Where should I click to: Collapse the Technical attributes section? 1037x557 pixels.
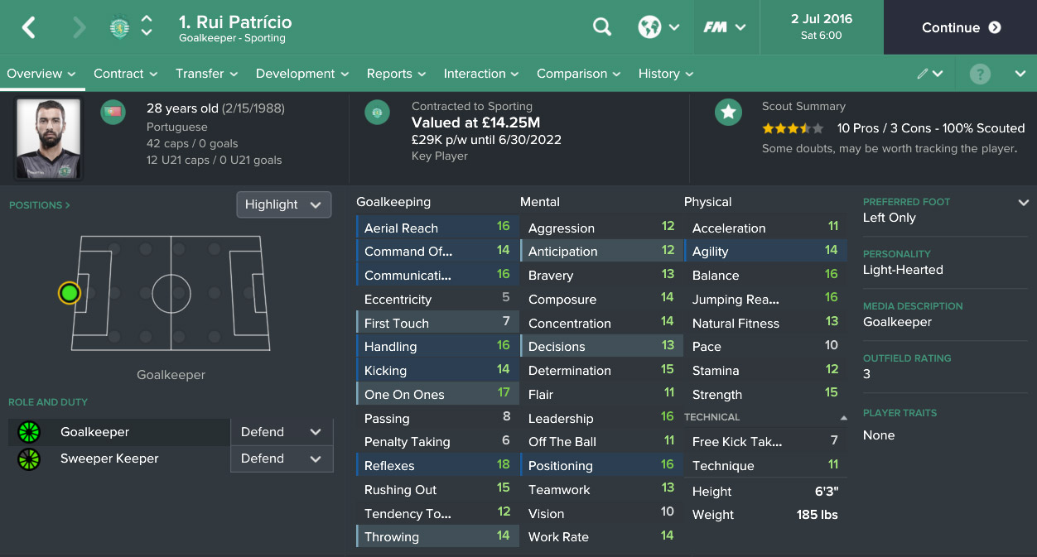click(843, 418)
